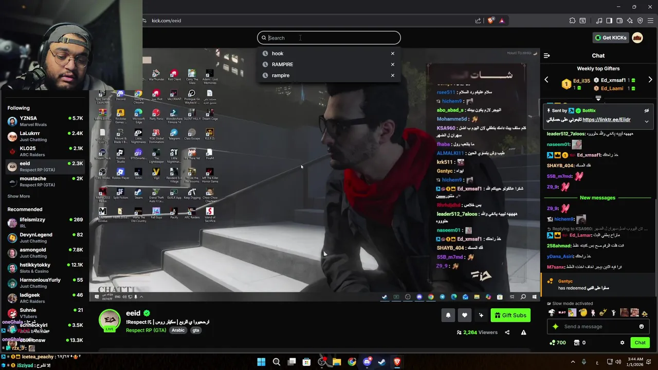Click the 700 channel points icon
The width and height of the screenshot is (658, 370).
(x=558, y=343)
